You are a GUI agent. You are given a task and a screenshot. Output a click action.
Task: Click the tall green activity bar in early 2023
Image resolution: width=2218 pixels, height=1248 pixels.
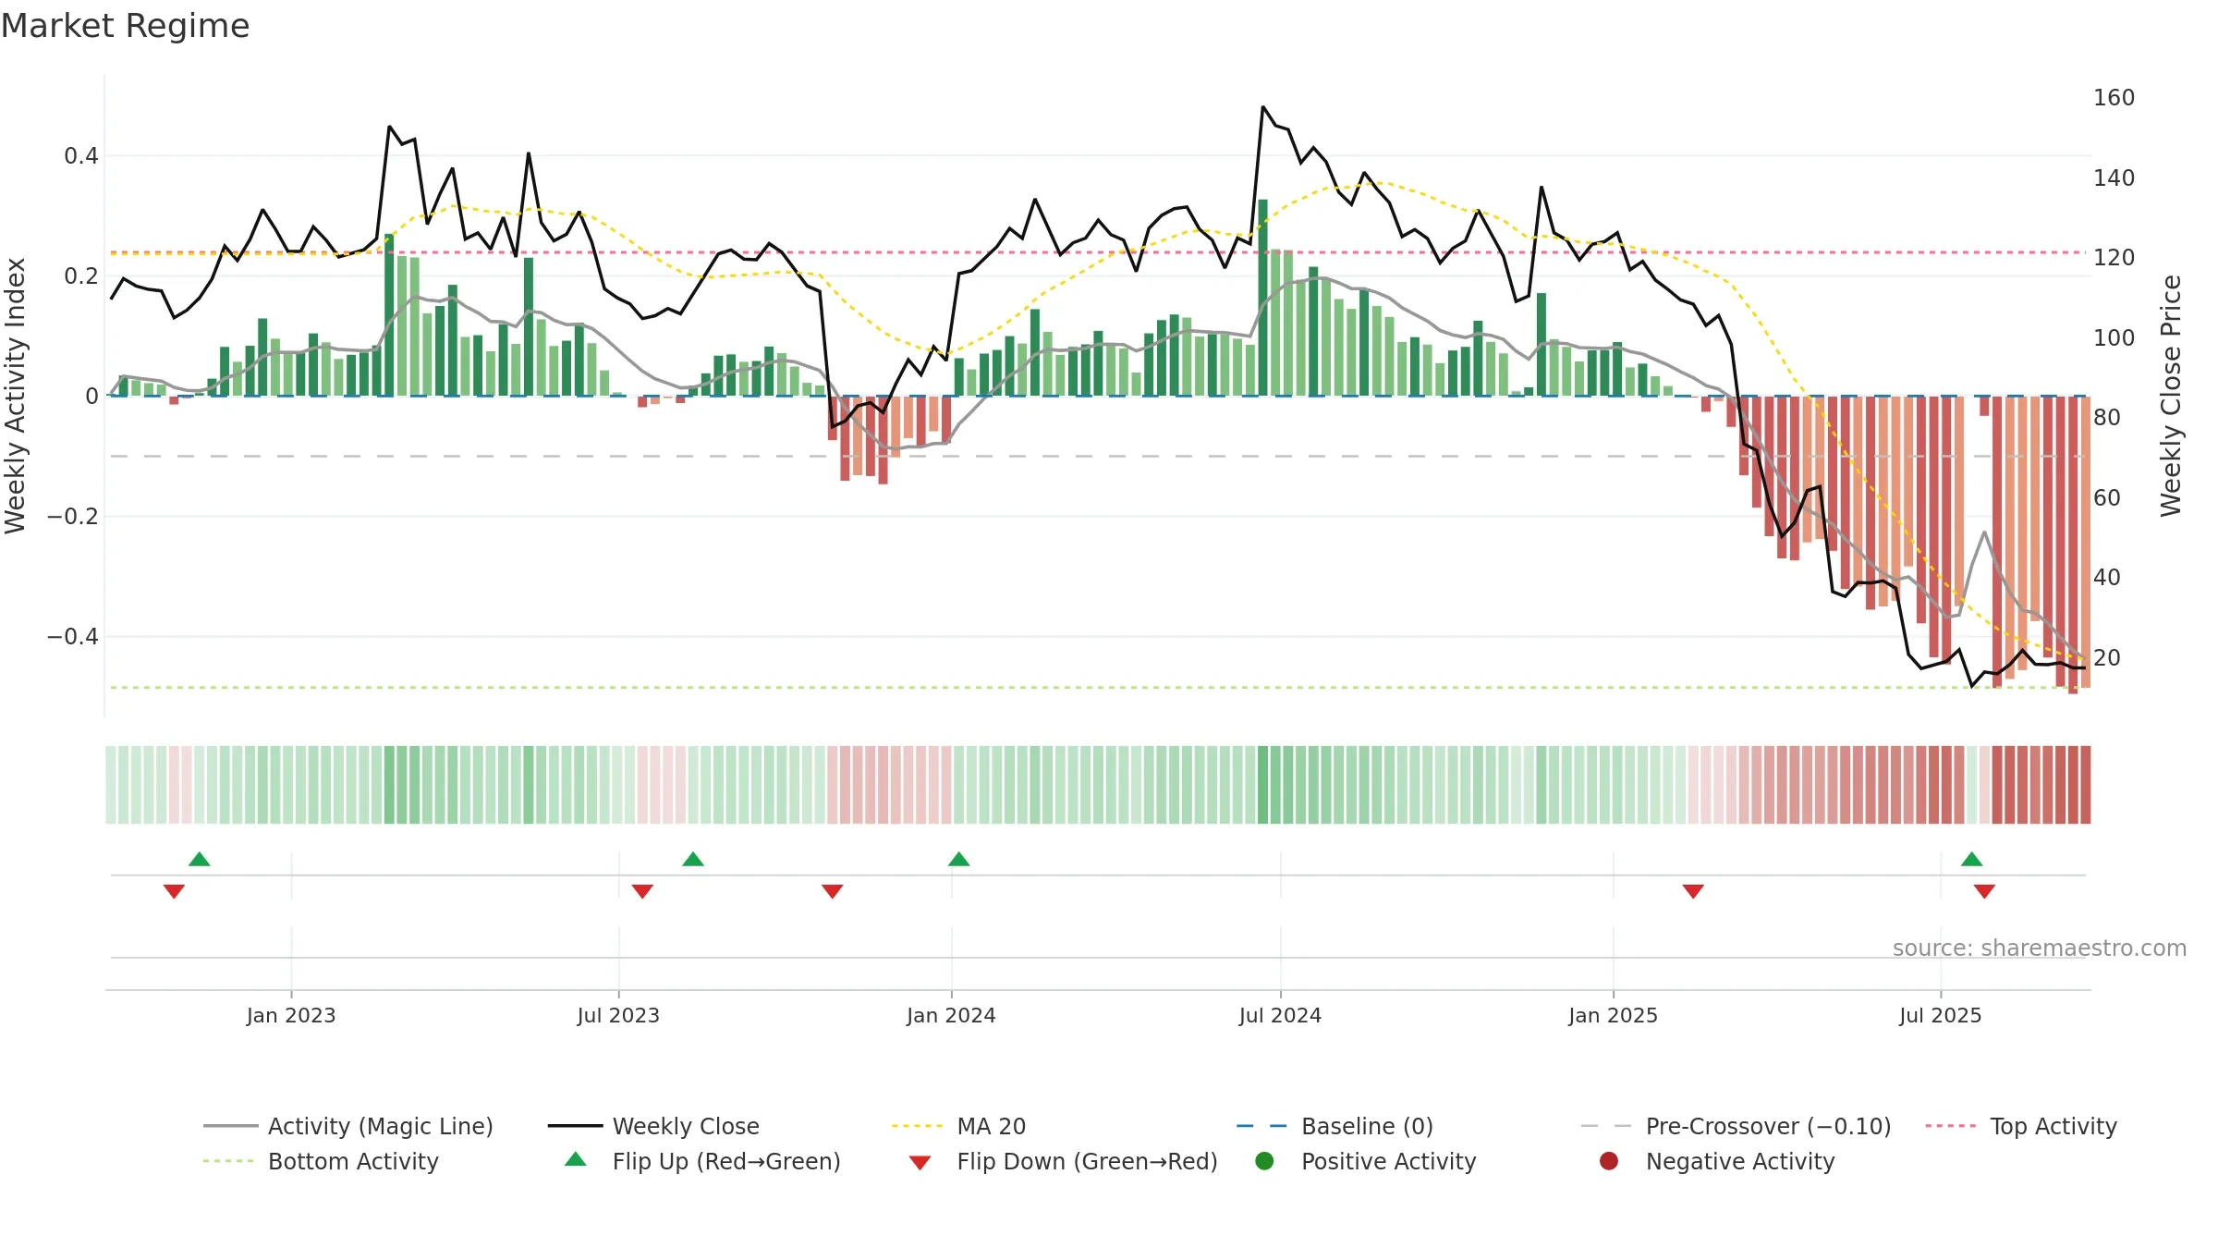[x=389, y=315]
